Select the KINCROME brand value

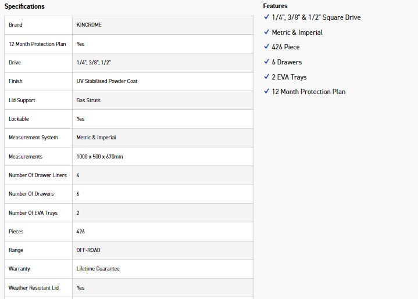click(x=89, y=25)
